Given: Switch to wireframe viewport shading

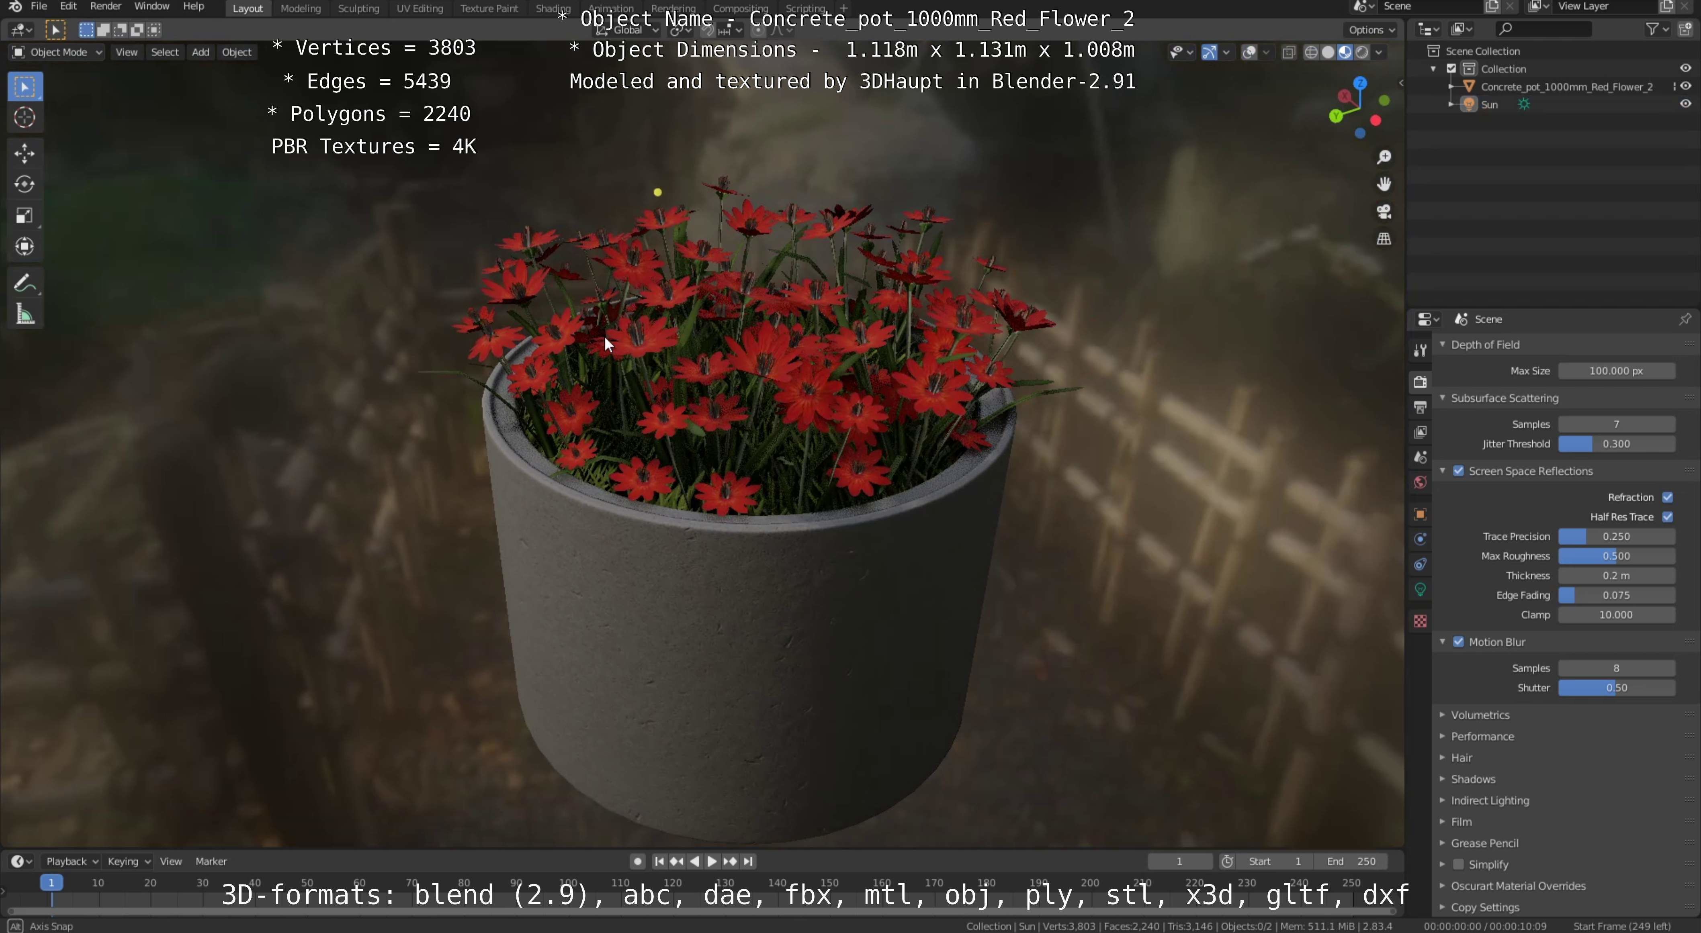Looking at the screenshot, I should pos(1311,52).
